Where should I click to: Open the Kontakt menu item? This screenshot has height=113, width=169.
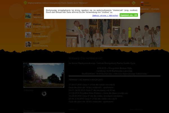(x=155, y=9)
